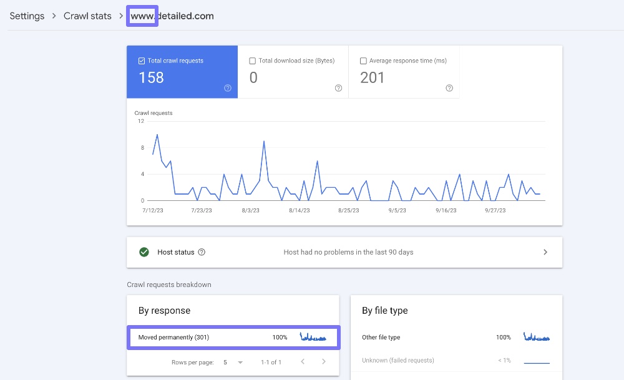624x380 pixels.
Task: Open the Unknown (failed requests) row
Action: click(x=456, y=361)
